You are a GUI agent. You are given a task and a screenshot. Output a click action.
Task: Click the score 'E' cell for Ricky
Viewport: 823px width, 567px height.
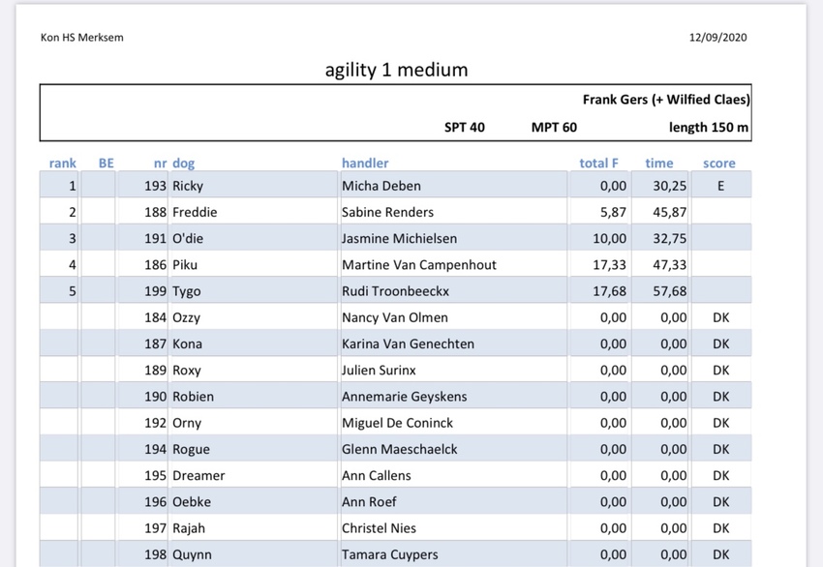point(720,186)
